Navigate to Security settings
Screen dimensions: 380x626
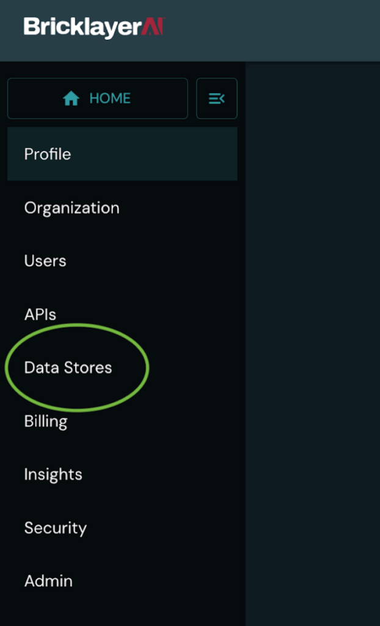(54, 528)
